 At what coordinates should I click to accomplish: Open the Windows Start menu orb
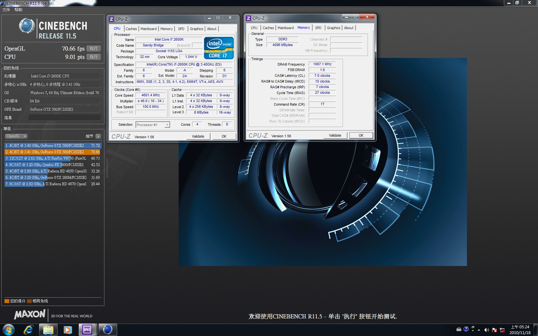pos(9,330)
